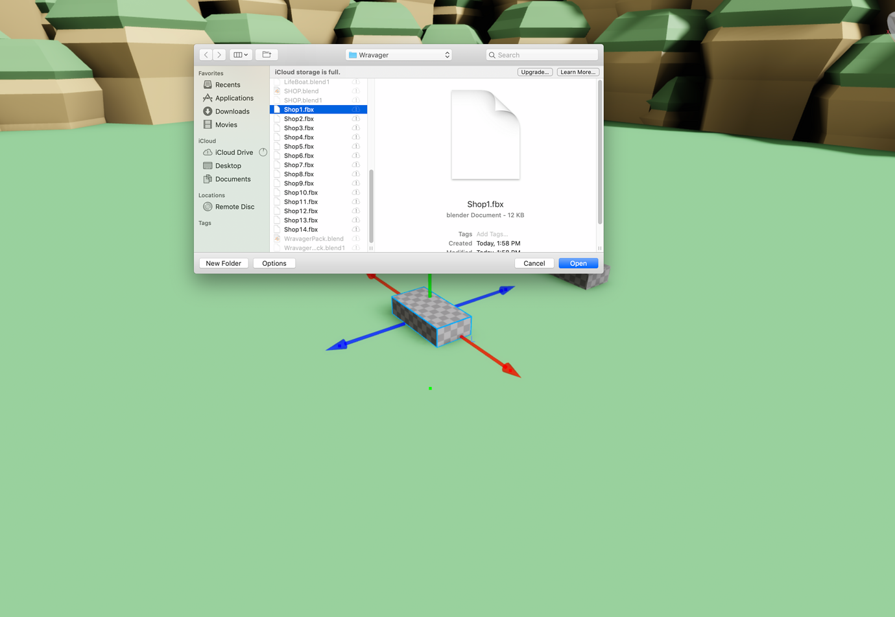Select Shop13.fbx in the file list
Viewport: 895px width, 617px height.
[318, 220]
